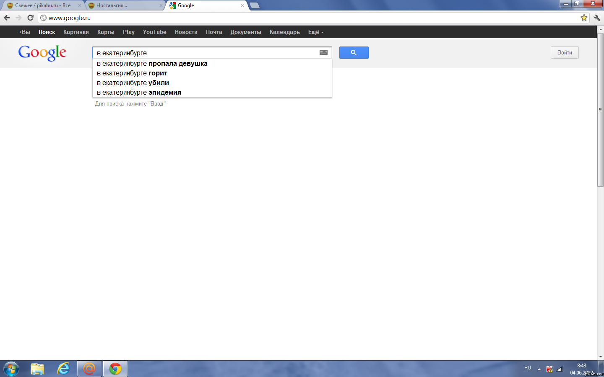Open Новости in the Google bar
The width and height of the screenshot is (604, 377).
pyautogui.click(x=186, y=32)
